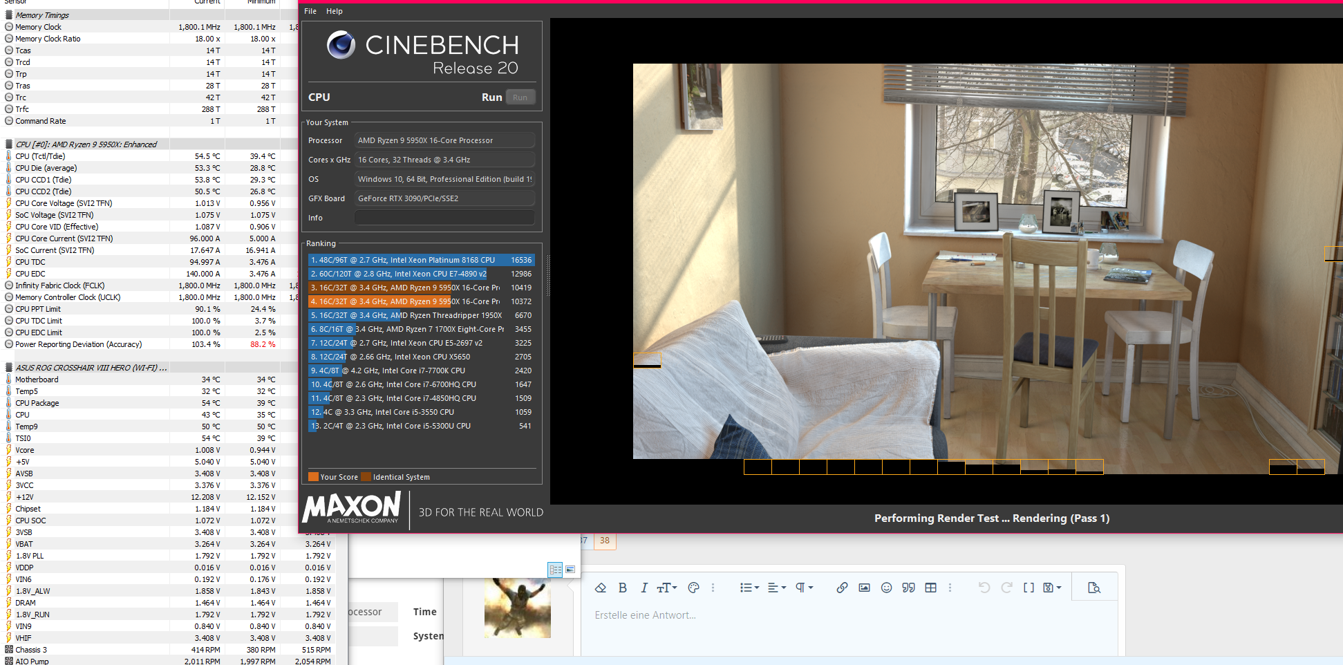Click the orange Your Score legend swatch

(313, 477)
